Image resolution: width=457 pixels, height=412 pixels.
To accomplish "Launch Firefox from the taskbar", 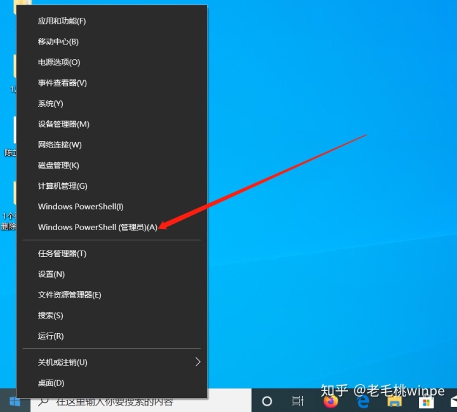I will [x=331, y=401].
